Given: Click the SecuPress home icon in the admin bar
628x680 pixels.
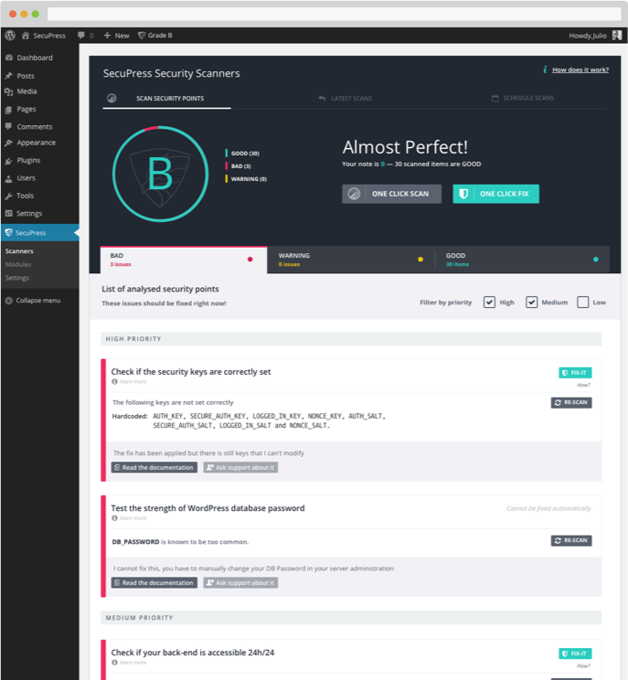Looking at the screenshot, I should pyautogui.click(x=26, y=36).
